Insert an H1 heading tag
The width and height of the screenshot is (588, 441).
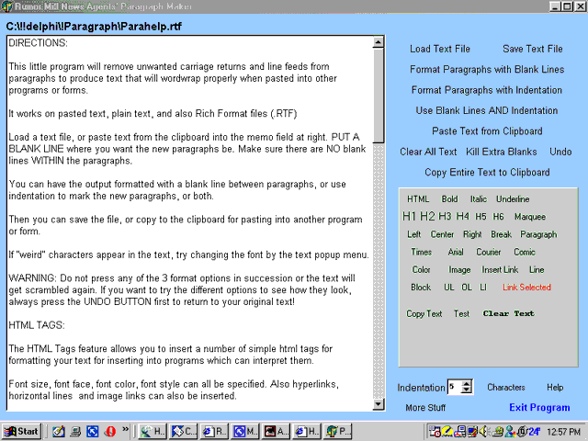409,217
